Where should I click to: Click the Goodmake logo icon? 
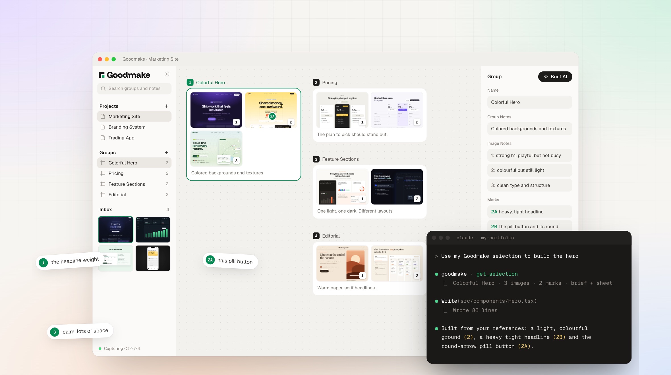pos(102,75)
